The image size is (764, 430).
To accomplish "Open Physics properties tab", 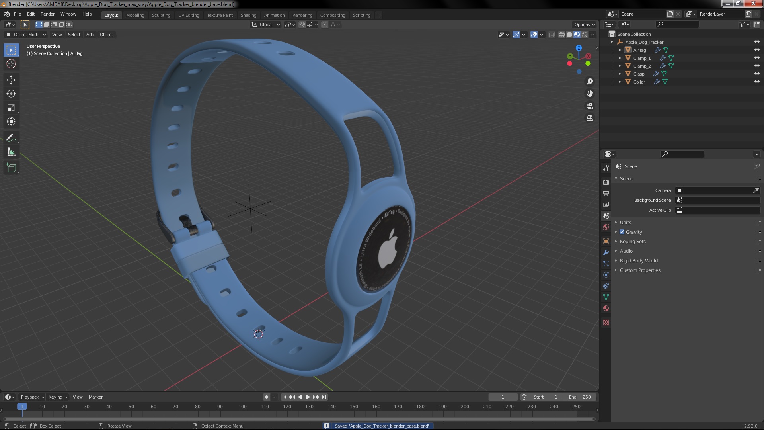I will point(606,275).
